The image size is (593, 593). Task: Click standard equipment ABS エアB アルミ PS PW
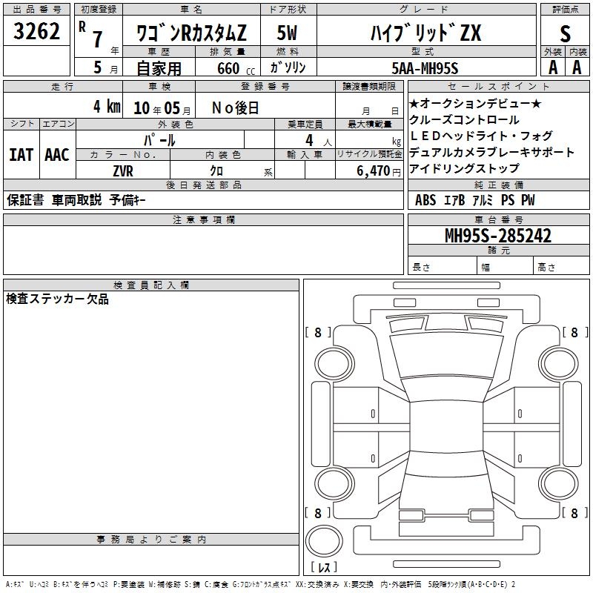[x=475, y=200]
